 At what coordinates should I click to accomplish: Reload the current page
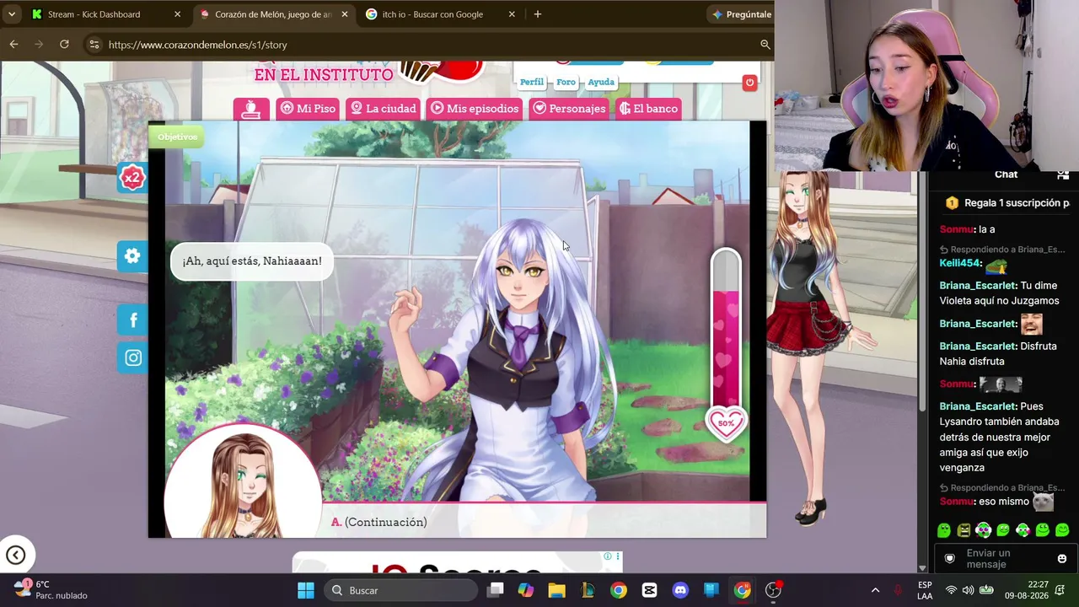[64, 45]
